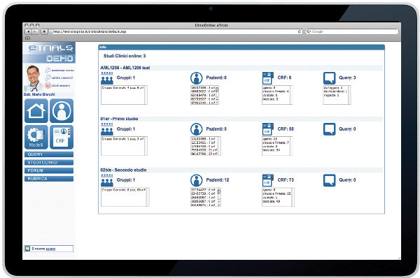
Task: Open the FORUM menu item
Action: (x=49, y=170)
